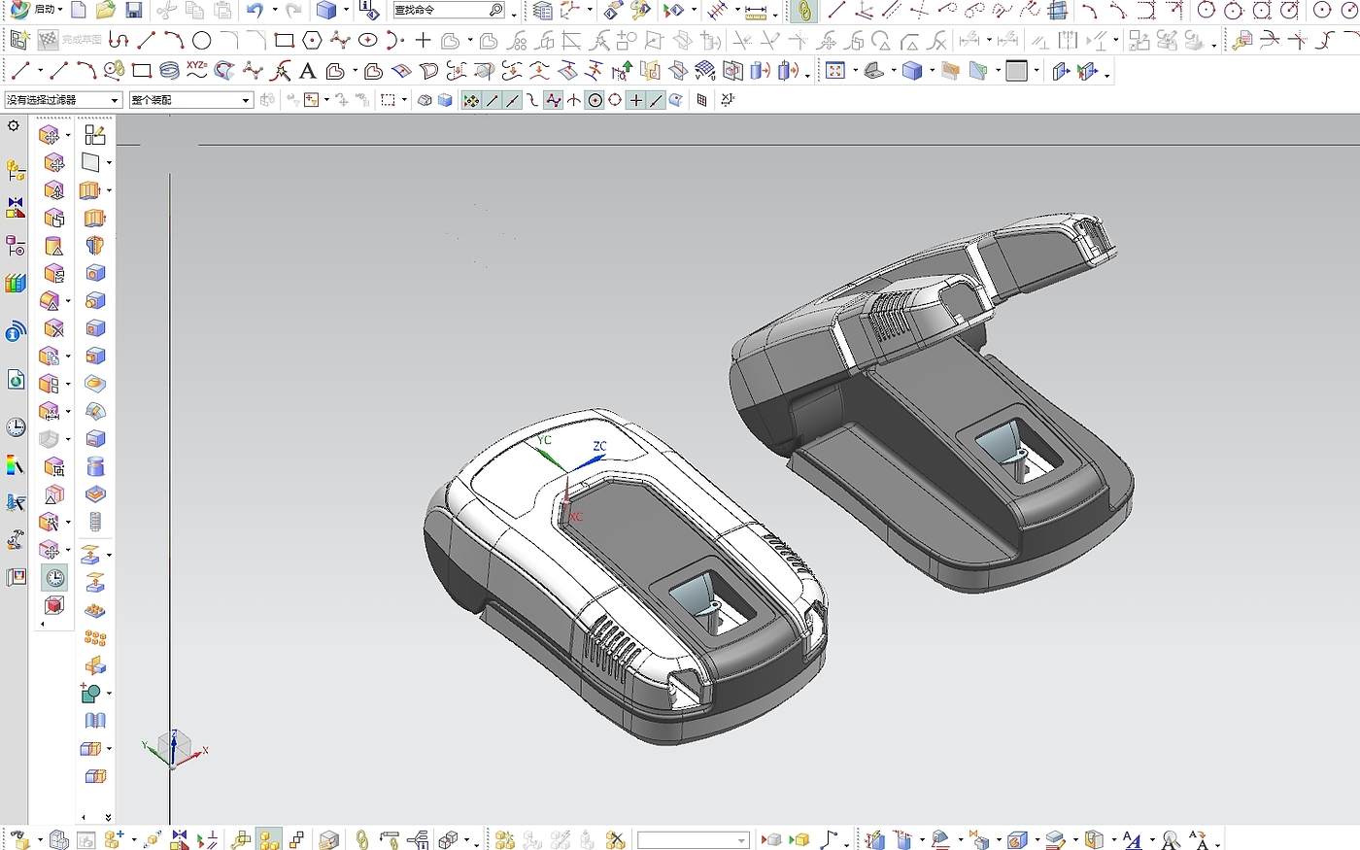Open the History clock tab in resource bar
The image size is (1360, 850).
click(16, 426)
